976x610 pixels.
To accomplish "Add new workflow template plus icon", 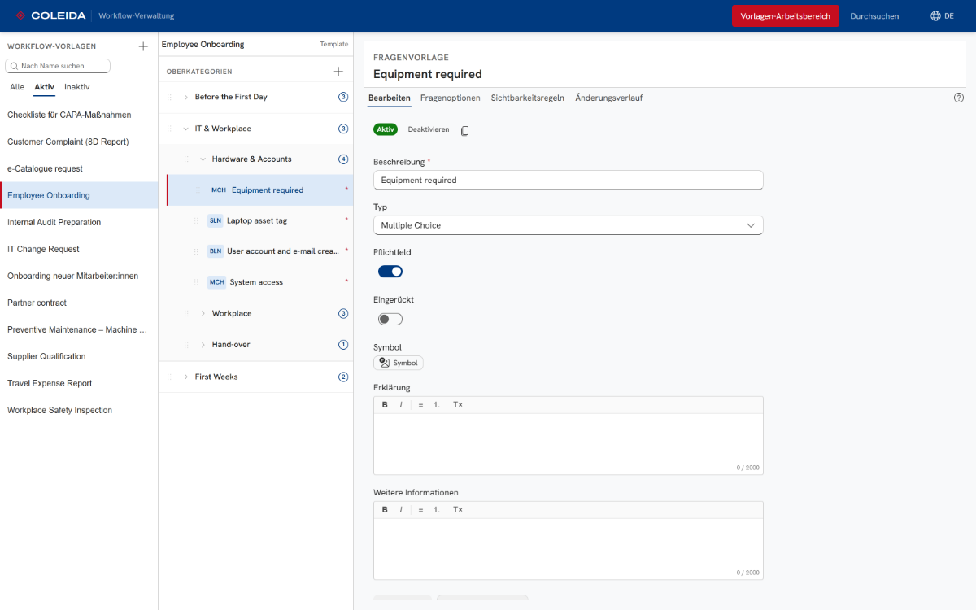I will [x=143, y=46].
